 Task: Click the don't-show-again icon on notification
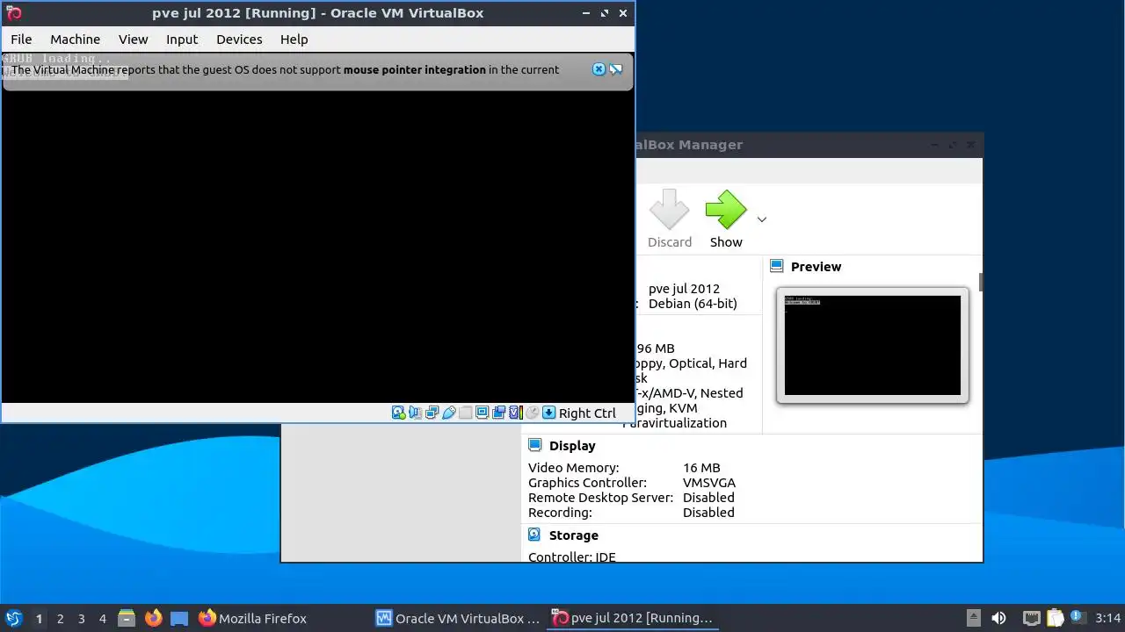click(616, 69)
